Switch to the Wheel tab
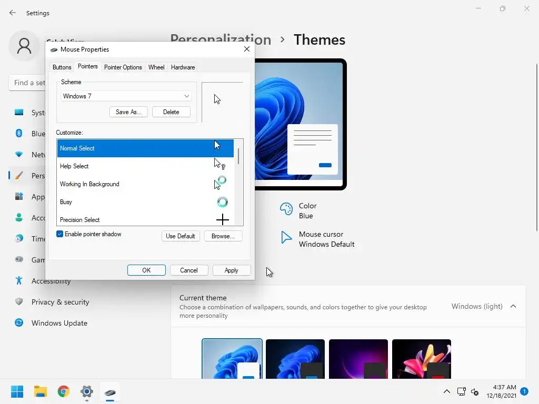Viewport: 539px width, 404px height. (x=156, y=67)
